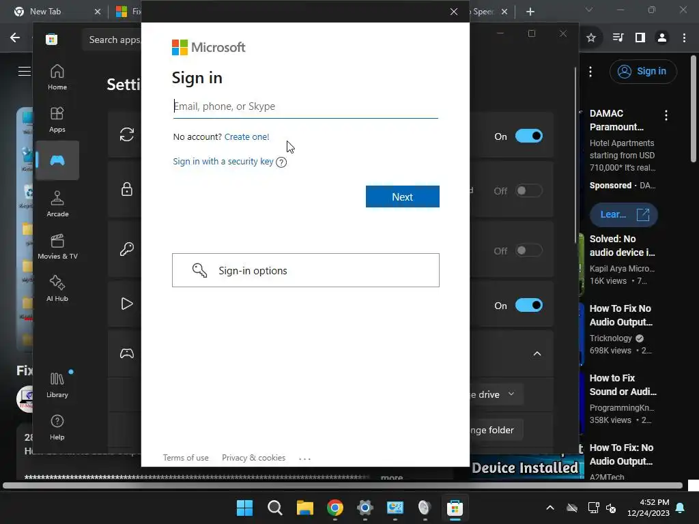Screen dimensions: 699x524
Task: Select the Gaming controller sidebar icon
Action: (57, 160)
